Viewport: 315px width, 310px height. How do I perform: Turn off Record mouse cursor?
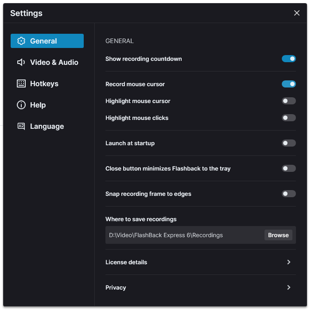coord(289,84)
